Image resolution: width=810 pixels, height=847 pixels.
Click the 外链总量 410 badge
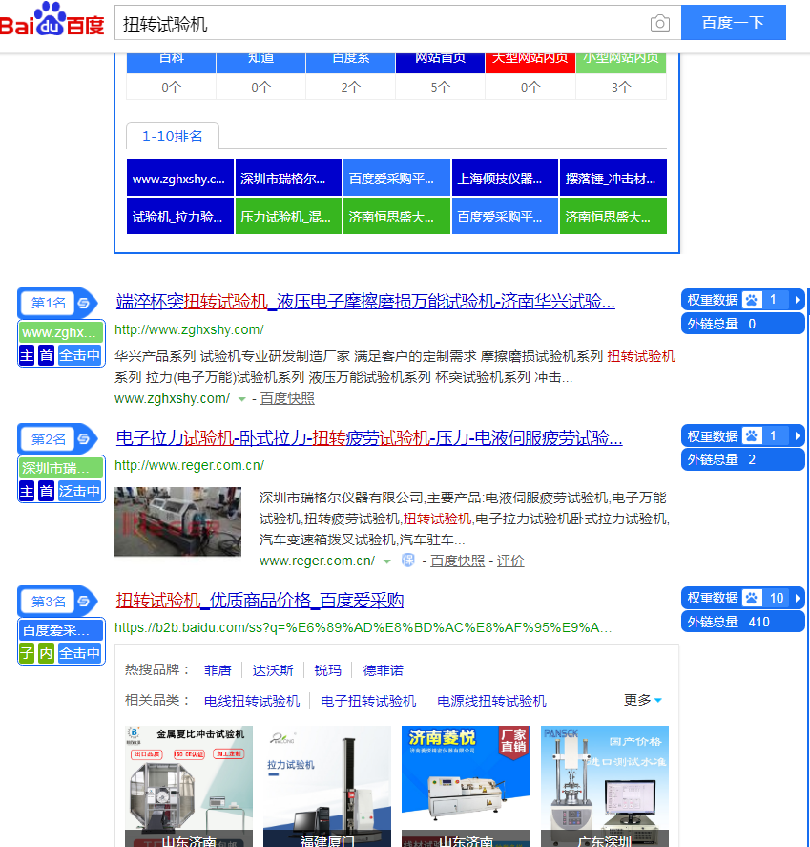742,622
